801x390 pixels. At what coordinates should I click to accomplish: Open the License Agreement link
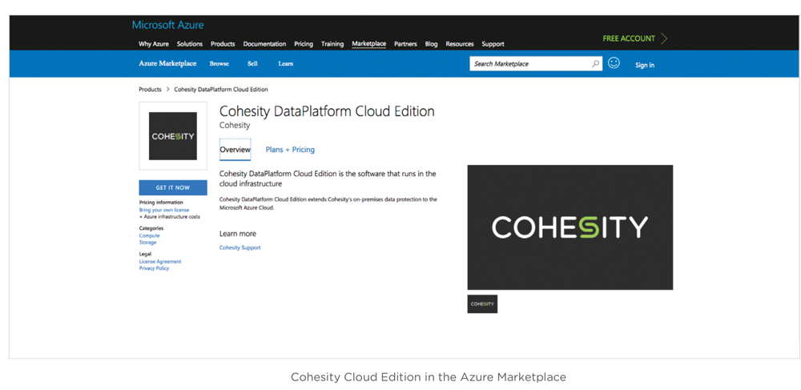pos(160,262)
